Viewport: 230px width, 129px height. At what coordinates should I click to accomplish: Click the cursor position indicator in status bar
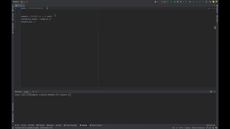(x=173, y=128)
